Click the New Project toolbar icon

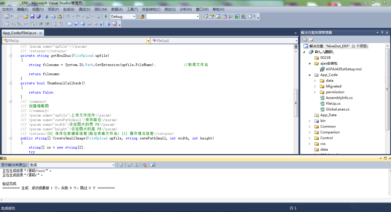tap(7, 16)
